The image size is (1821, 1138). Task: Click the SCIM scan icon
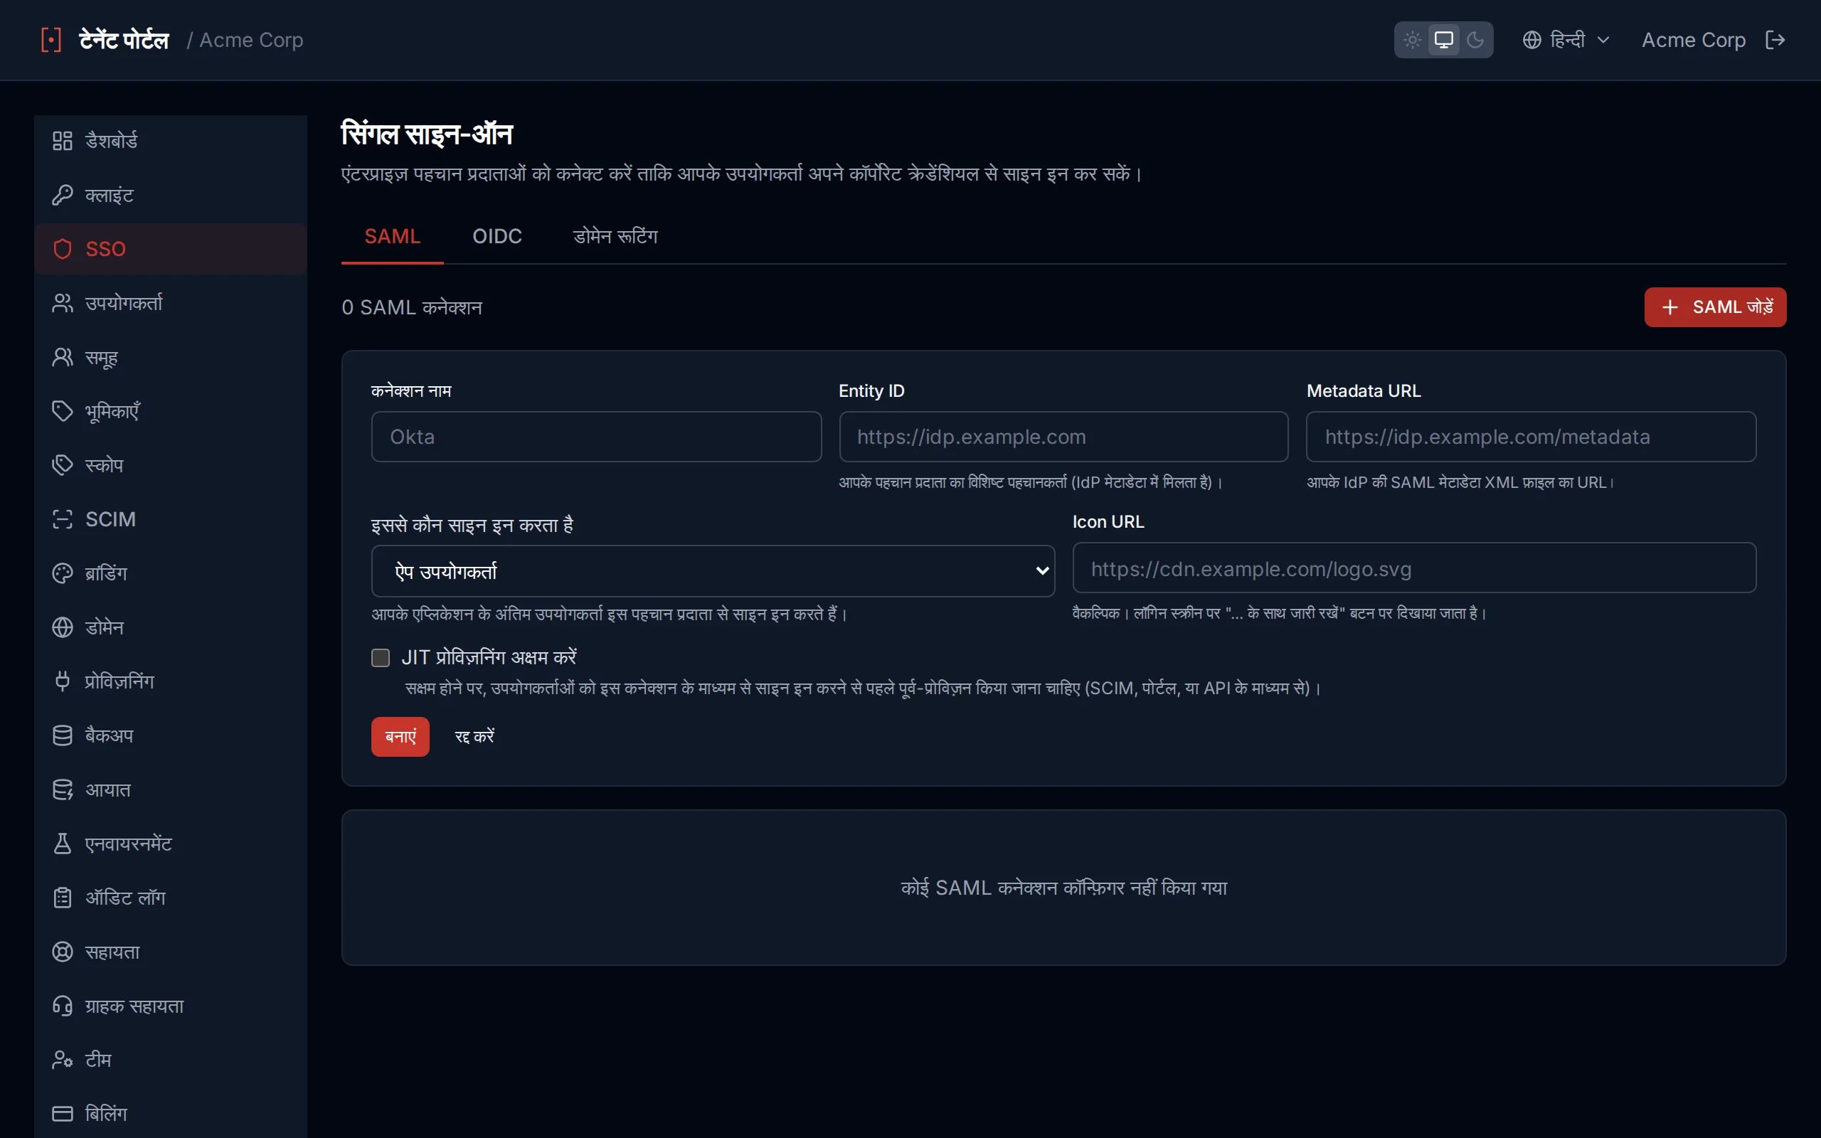(x=63, y=519)
